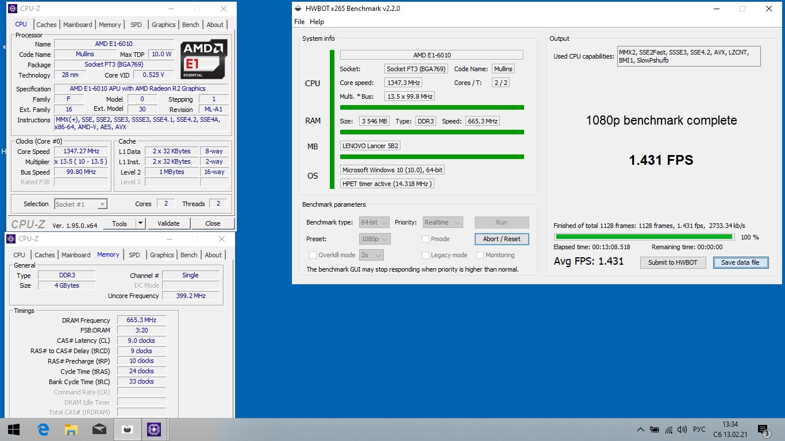
Task: Select the Mainboard tab in bottom CPU-Z window
Action: coord(76,255)
